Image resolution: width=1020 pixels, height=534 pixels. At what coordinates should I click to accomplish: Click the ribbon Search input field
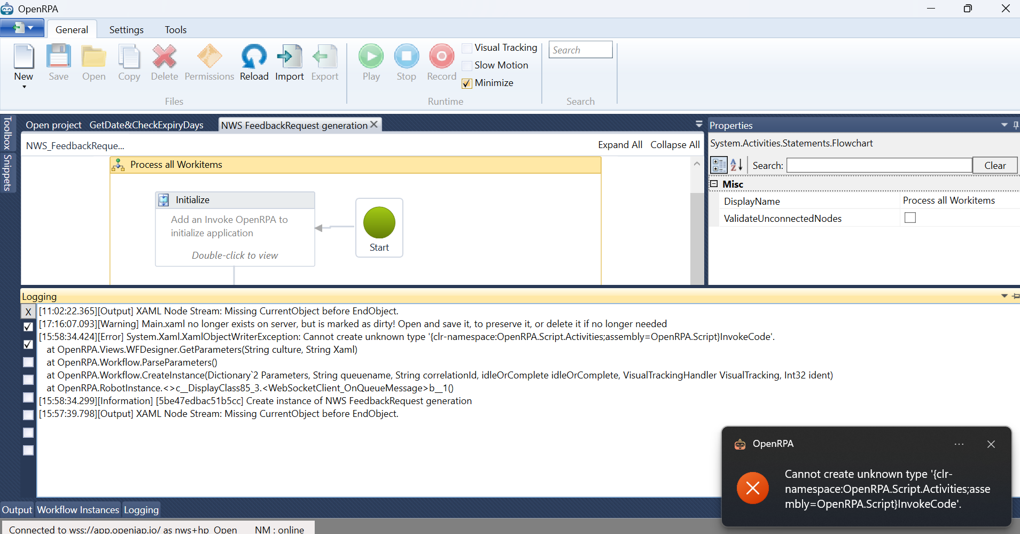pos(580,50)
